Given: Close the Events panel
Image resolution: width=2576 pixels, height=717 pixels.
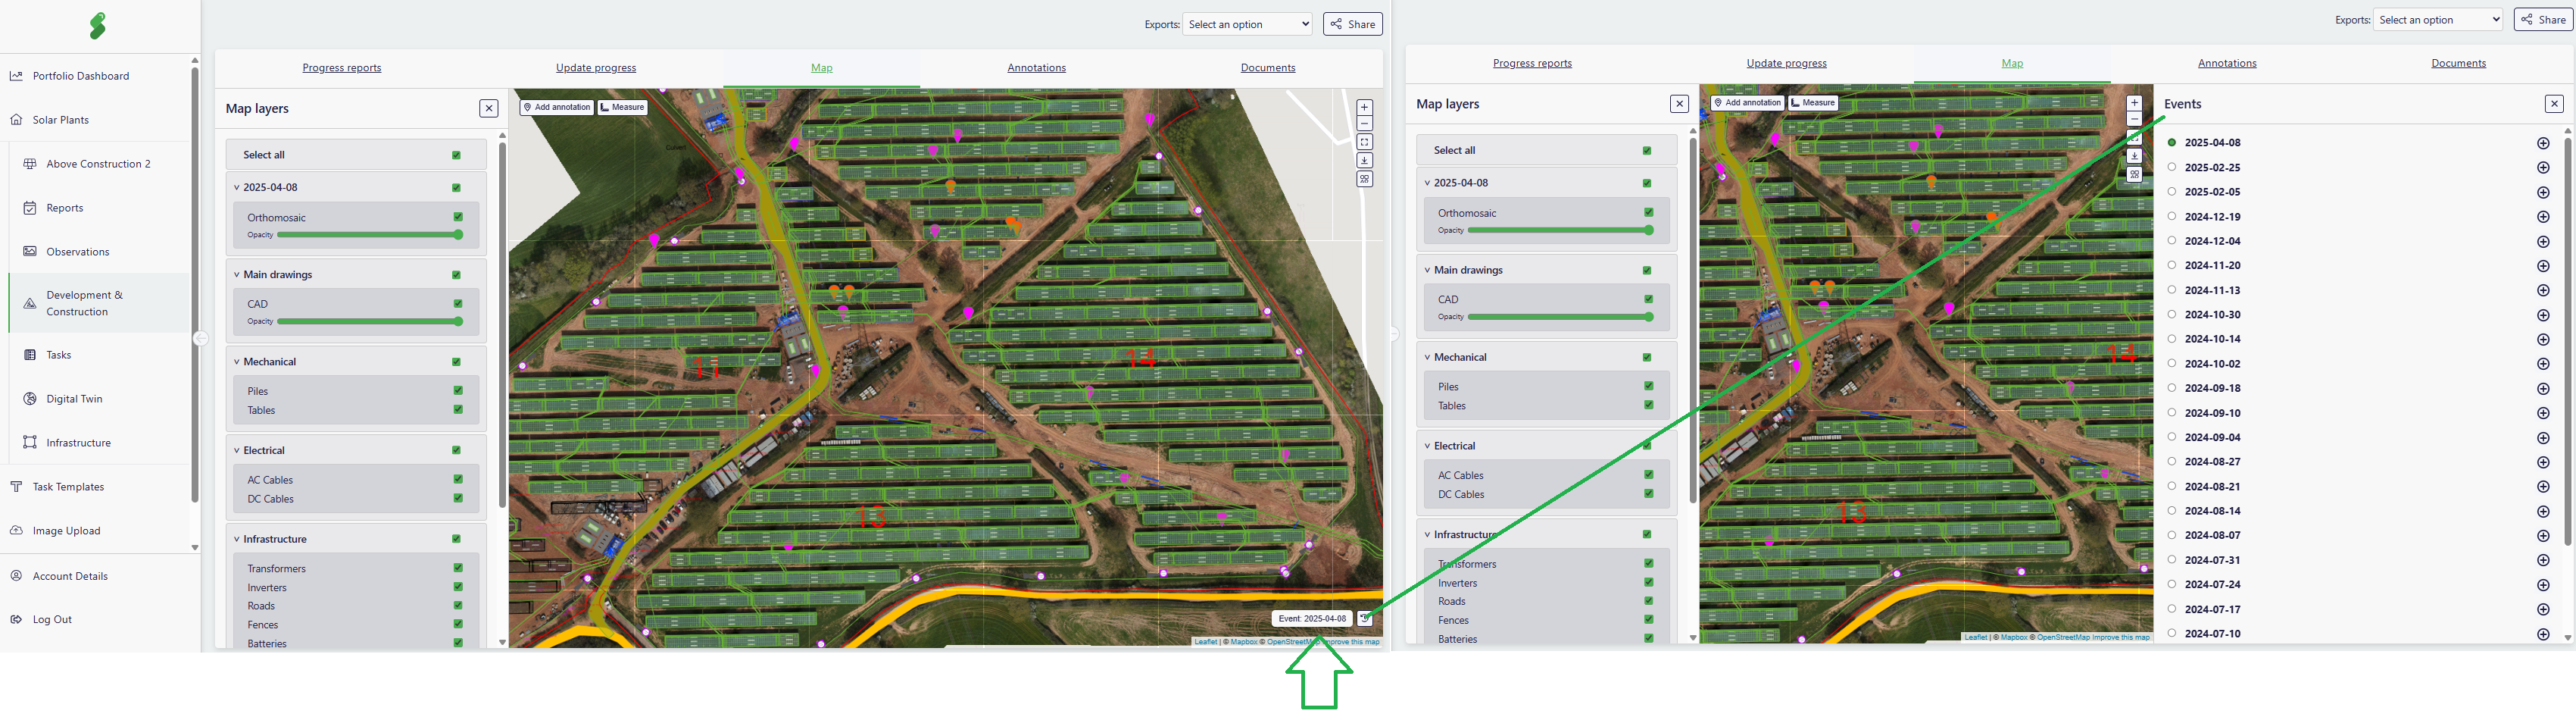Looking at the screenshot, I should [2553, 104].
